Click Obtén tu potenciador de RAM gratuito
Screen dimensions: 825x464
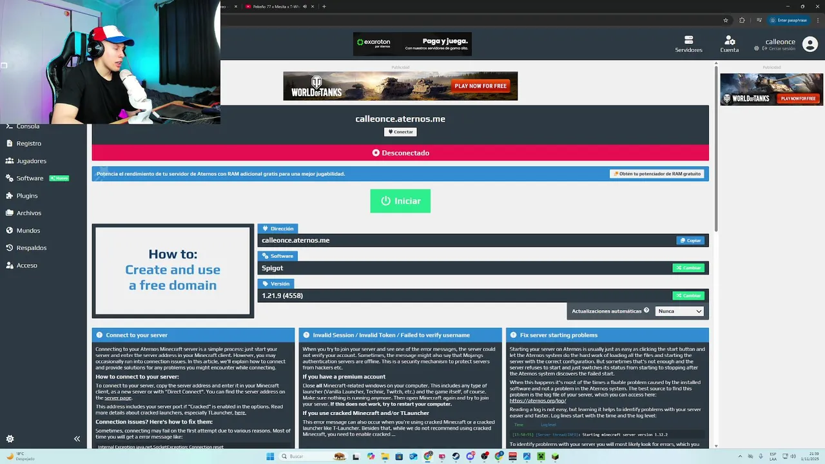(657, 174)
